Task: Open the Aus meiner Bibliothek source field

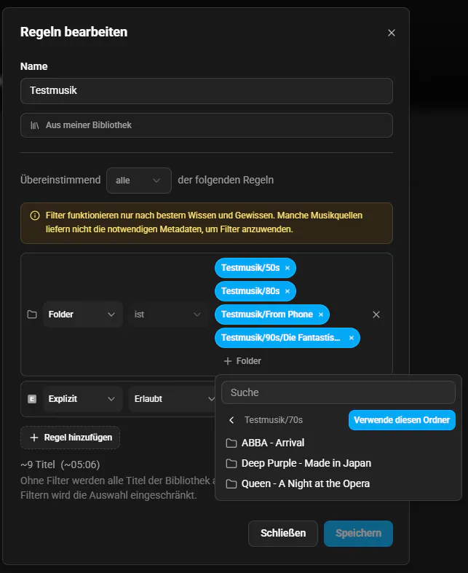Action: (207, 125)
